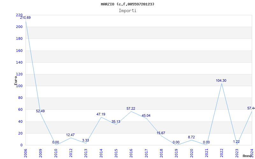255x159 pixels.
Task: Click the Euro y-axis title
Action: [16, 81]
